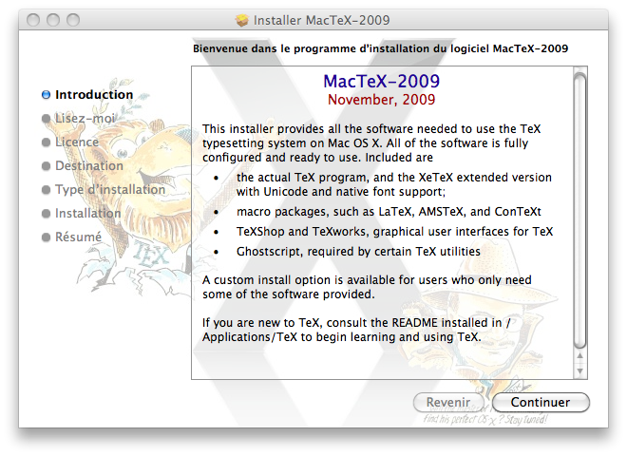Click the scroll up arrow
The height and width of the screenshot is (456, 627).
coord(579,355)
